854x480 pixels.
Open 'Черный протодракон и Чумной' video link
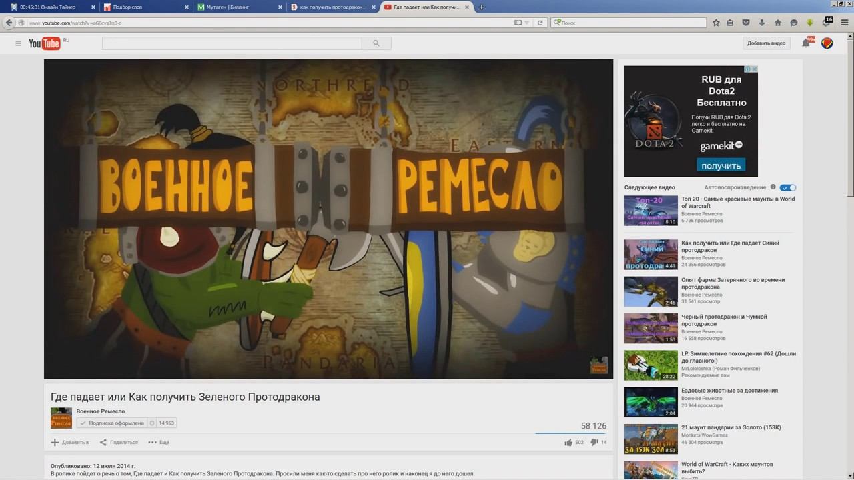click(724, 320)
